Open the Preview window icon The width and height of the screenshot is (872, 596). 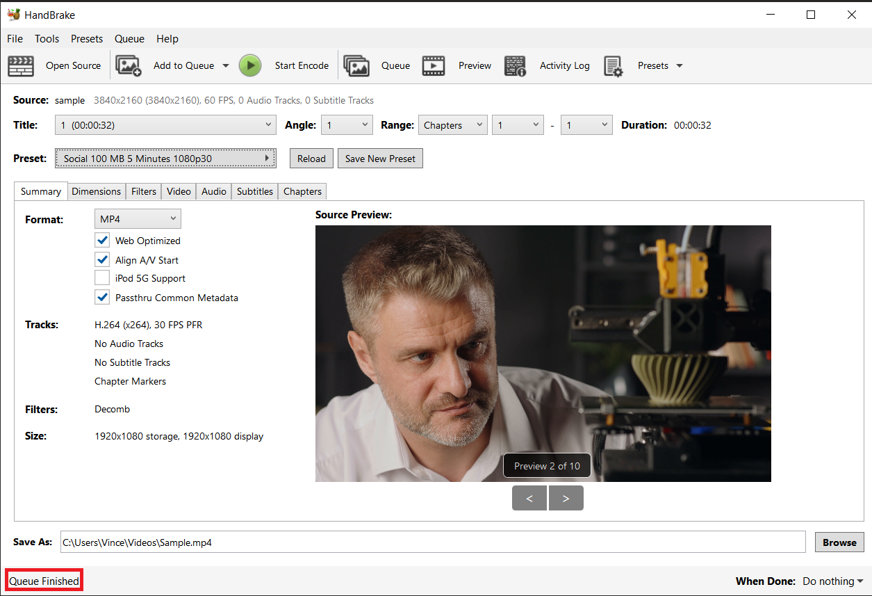click(x=434, y=65)
